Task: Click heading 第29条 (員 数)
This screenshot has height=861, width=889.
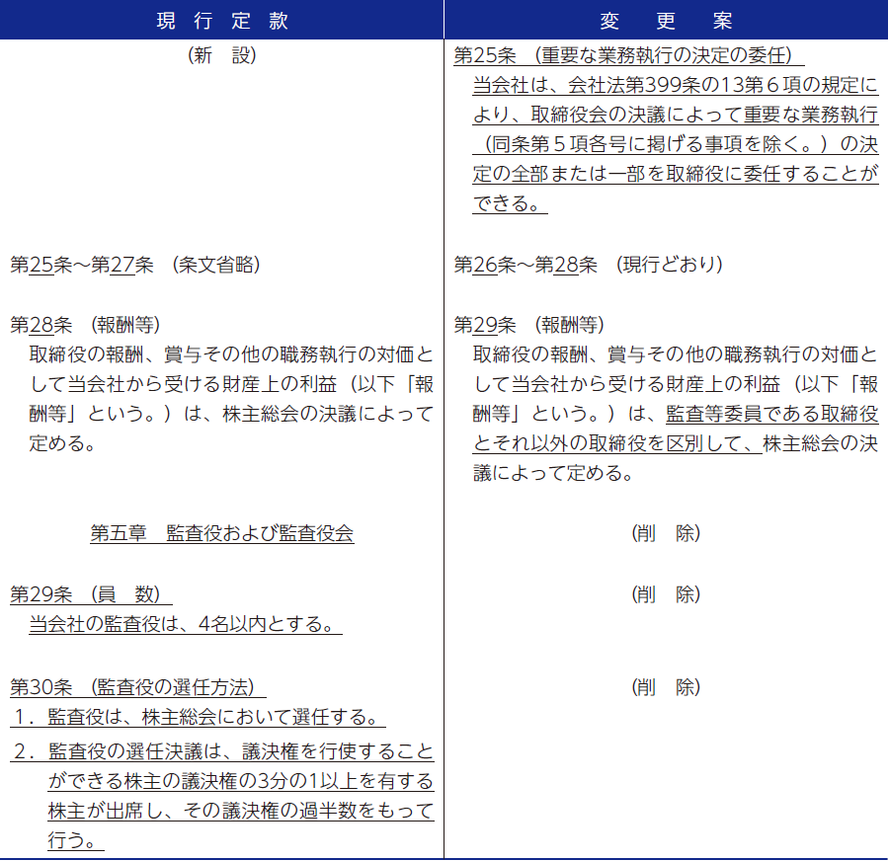Action: 91,594
